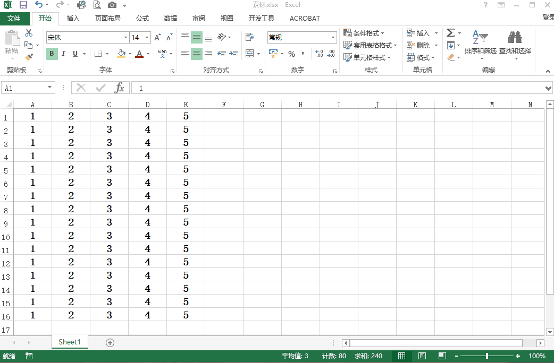Switch to Page Layout view in status bar
554x363 pixels.
422,356
